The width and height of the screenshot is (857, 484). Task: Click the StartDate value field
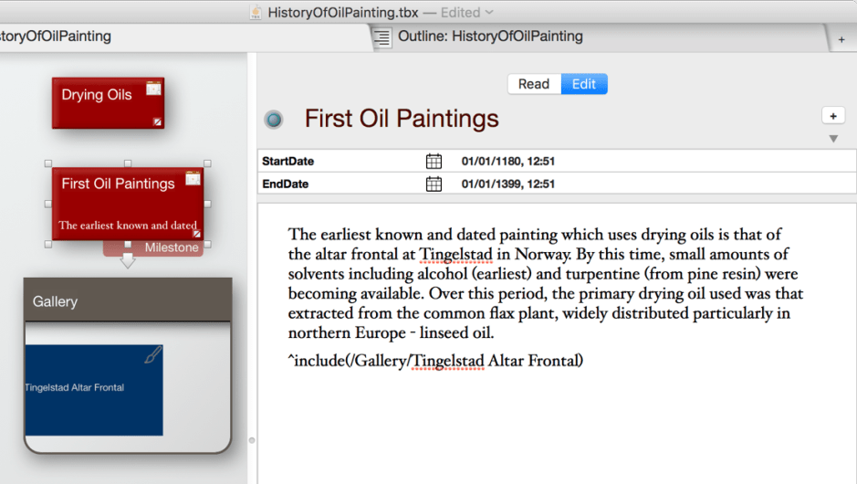coord(508,162)
